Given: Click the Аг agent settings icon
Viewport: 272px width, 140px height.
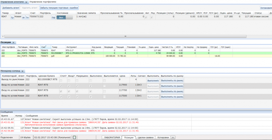Looking at the screenshot, I should click(x=23, y=17).
